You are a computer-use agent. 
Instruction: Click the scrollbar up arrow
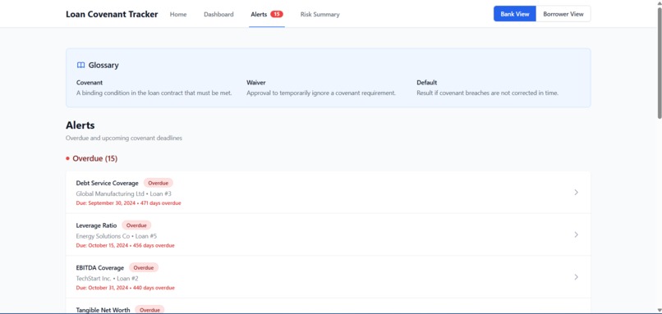pyautogui.click(x=659, y=3)
